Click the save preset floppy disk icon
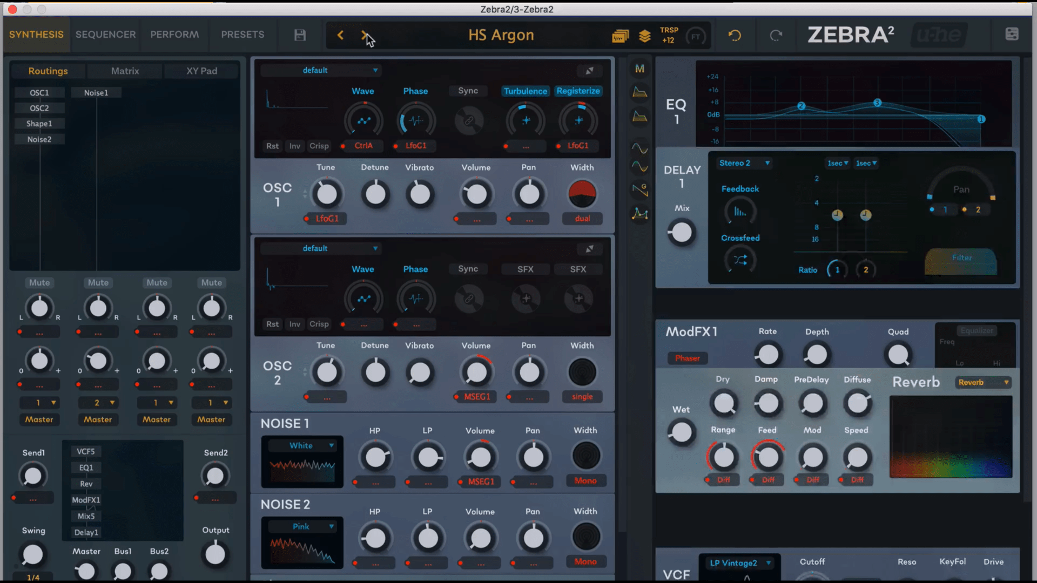The height and width of the screenshot is (583, 1037). pos(300,35)
